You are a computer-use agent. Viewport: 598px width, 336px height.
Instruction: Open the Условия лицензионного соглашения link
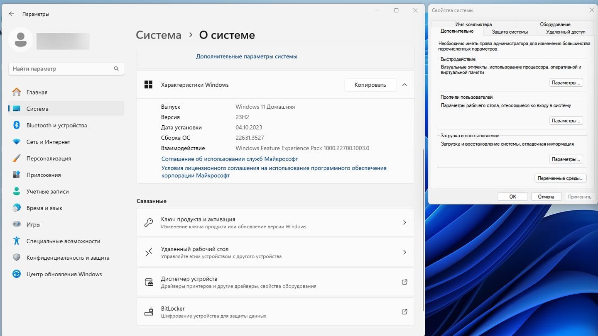pos(274,172)
